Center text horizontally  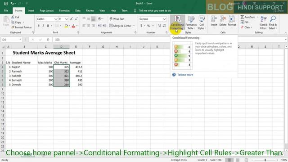pos(89,26)
